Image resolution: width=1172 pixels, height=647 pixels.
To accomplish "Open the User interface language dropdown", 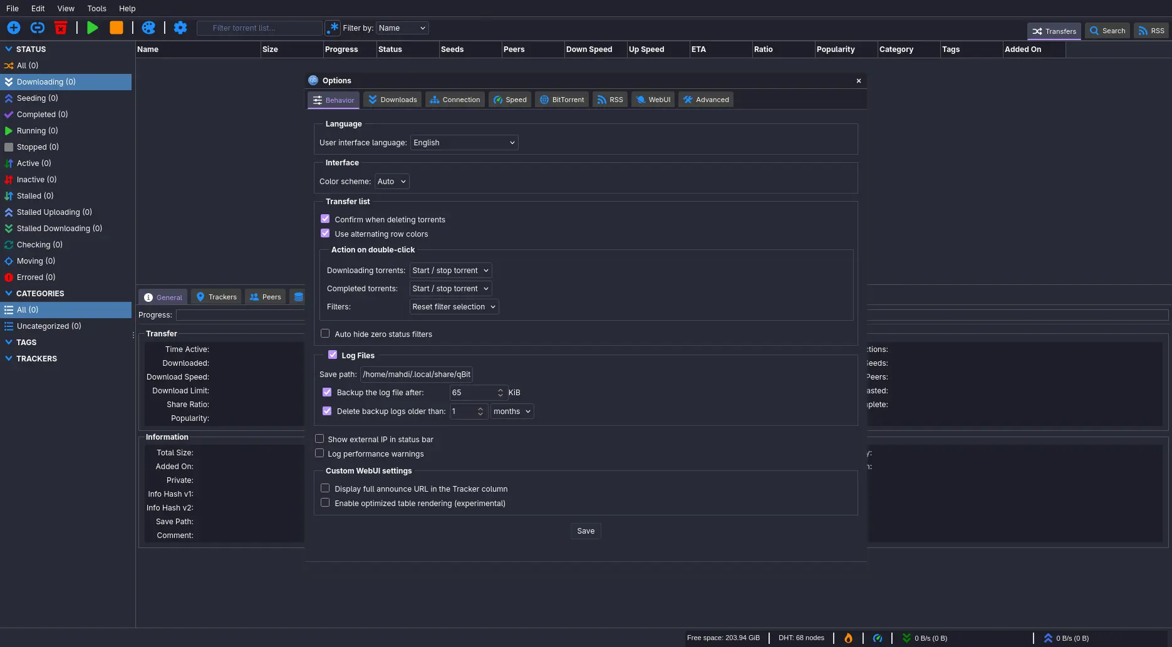I will (x=464, y=142).
